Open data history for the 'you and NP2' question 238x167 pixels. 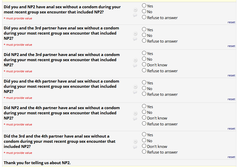pos(135,10)
